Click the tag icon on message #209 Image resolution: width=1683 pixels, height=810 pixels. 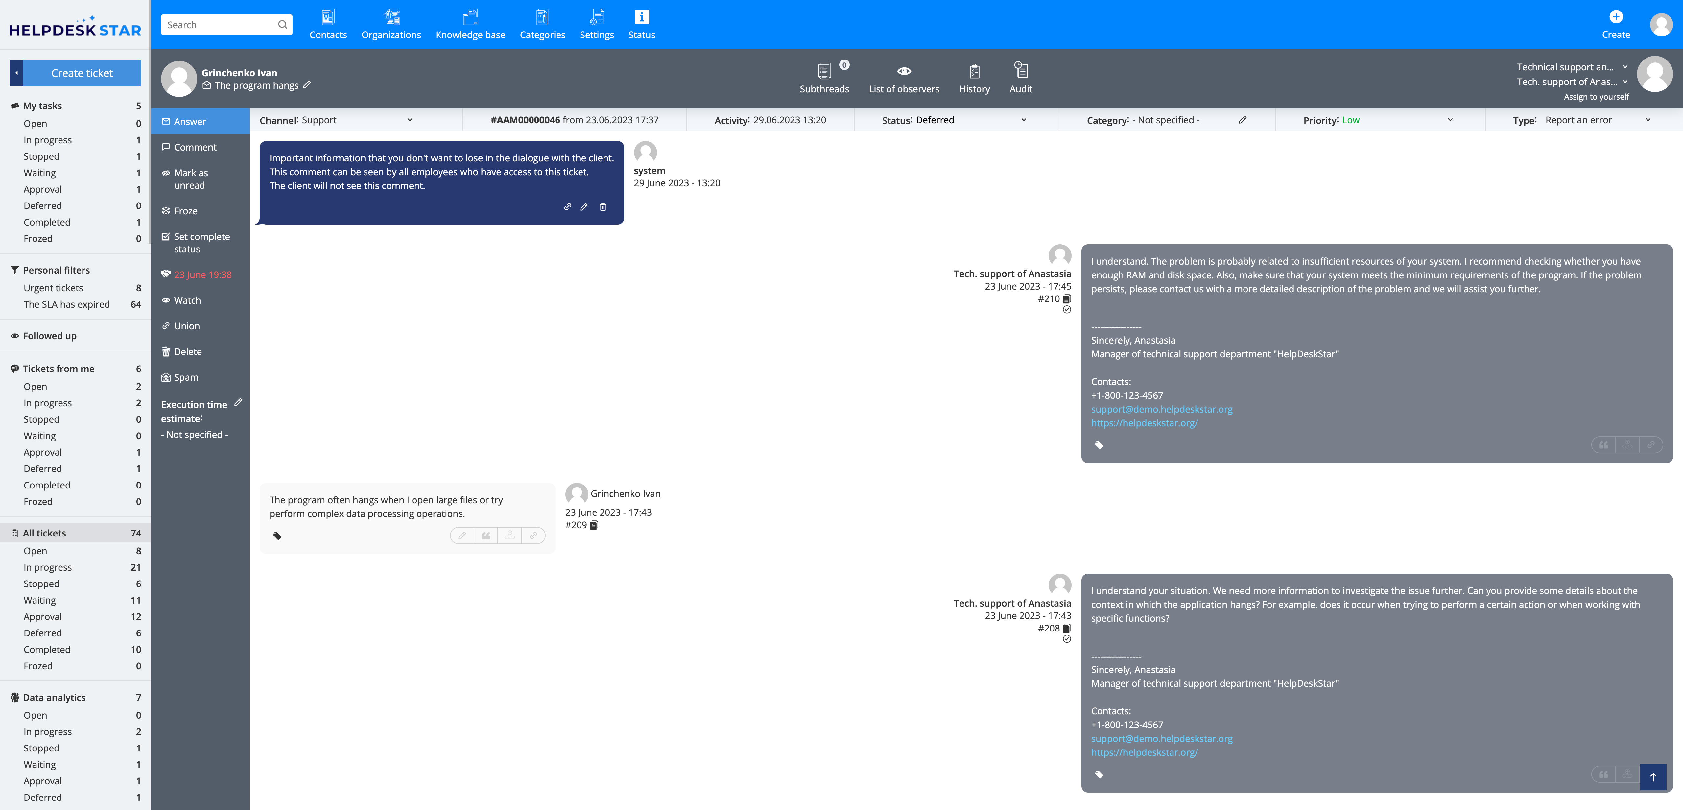pos(277,536)
